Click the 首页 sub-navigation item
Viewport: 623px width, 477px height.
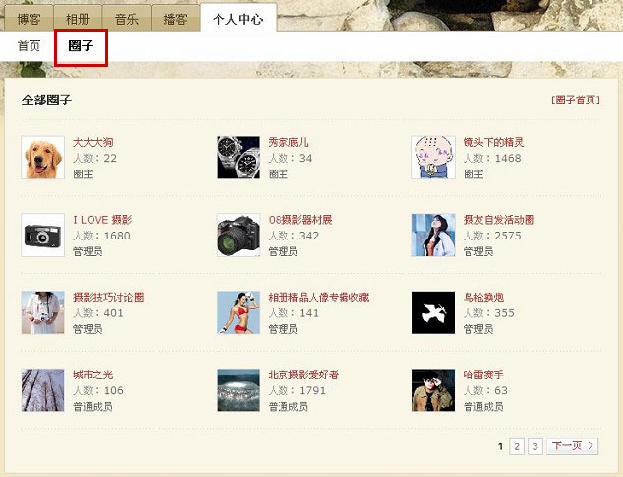pyautogui.click(x=29, y=45)
